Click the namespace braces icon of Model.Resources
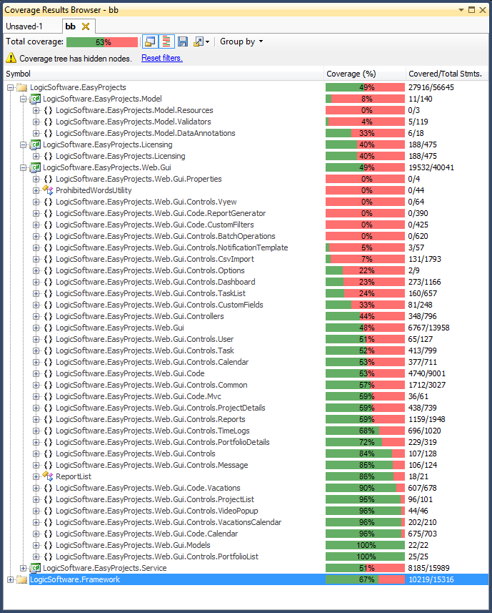492x613 pixels. (48, 110)
